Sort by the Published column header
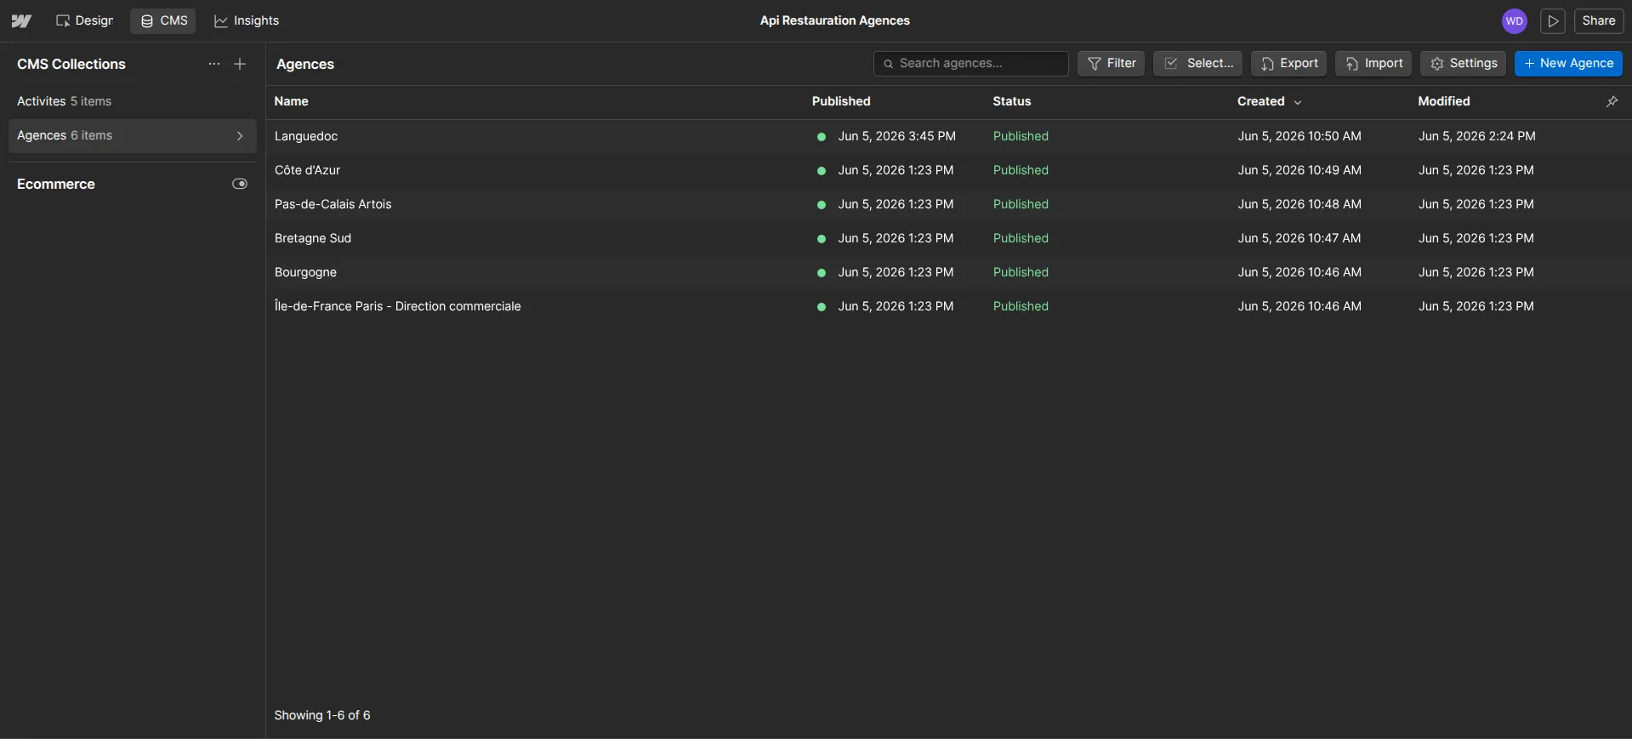 click(841, 101)
